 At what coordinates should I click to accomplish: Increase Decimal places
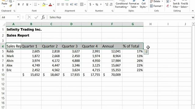pyautogui.click(x=107, y=5)
